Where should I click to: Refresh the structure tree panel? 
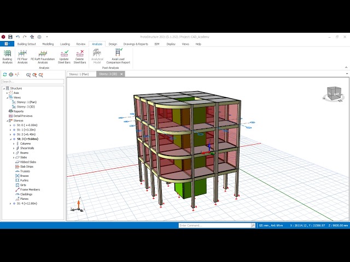pyautogui.click(x=5, y=75)
